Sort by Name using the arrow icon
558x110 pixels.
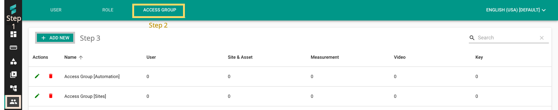click(81, 57)
